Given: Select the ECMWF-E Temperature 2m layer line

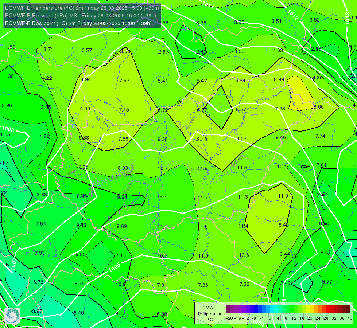Looking at the screenshot, I should (x=82, y=8).
